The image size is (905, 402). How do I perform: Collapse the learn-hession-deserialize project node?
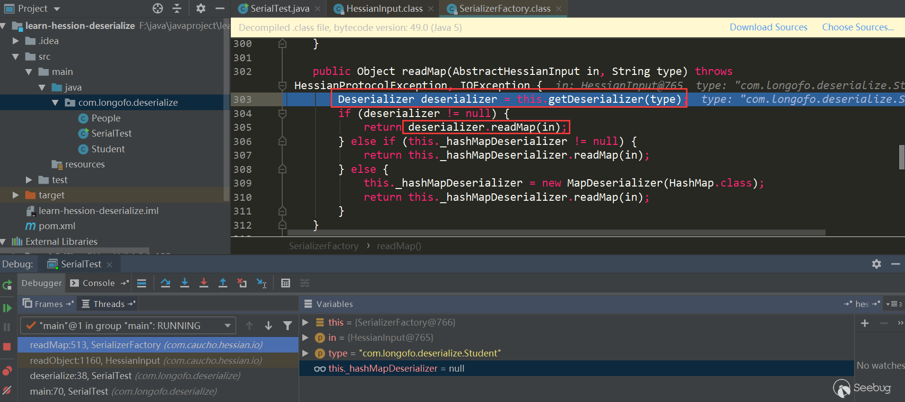tap(3, 25)
